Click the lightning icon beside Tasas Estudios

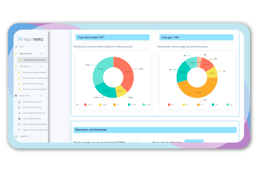[x=16, y=66]
